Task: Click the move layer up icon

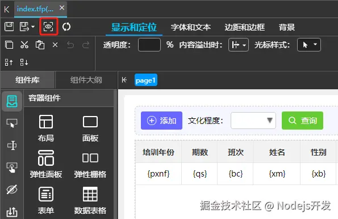Action: pyautogui.click(x=9, y=62)
